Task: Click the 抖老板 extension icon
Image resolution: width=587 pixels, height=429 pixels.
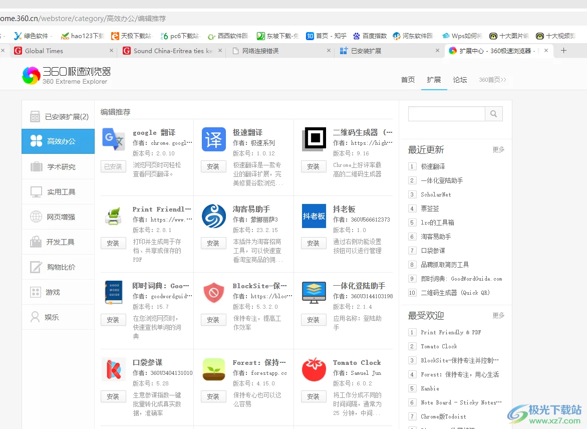Action: click(314, 216)
